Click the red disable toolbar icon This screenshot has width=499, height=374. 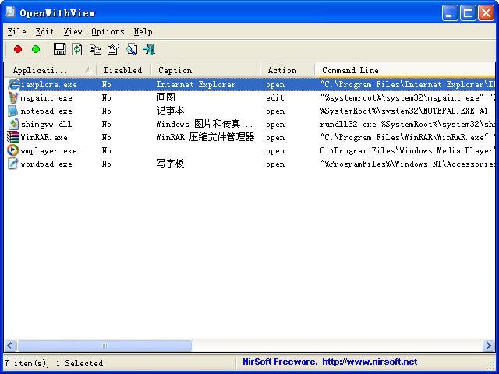18,49
